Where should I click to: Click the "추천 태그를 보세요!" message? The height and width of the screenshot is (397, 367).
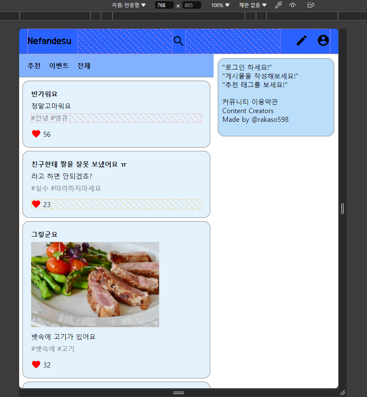(255, 84)
